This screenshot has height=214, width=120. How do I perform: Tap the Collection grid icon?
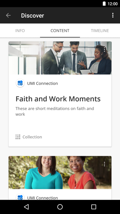coord(18,137)
